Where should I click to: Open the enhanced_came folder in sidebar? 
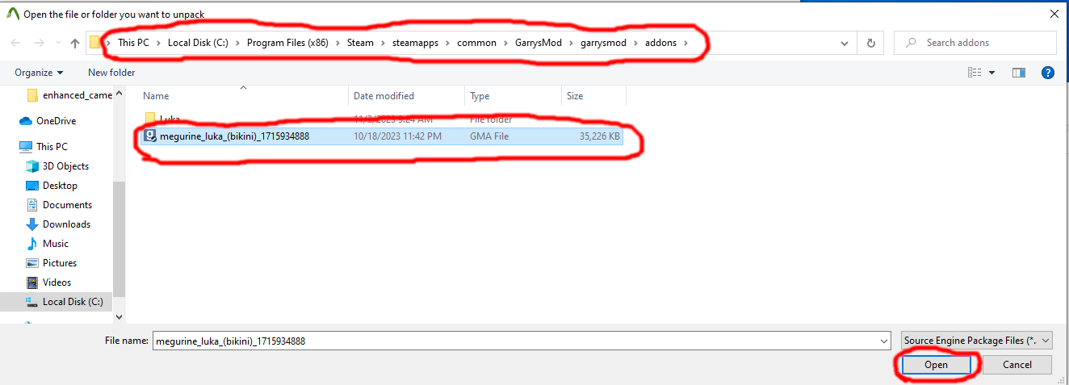pyautogui.click(x=69, y=95)
